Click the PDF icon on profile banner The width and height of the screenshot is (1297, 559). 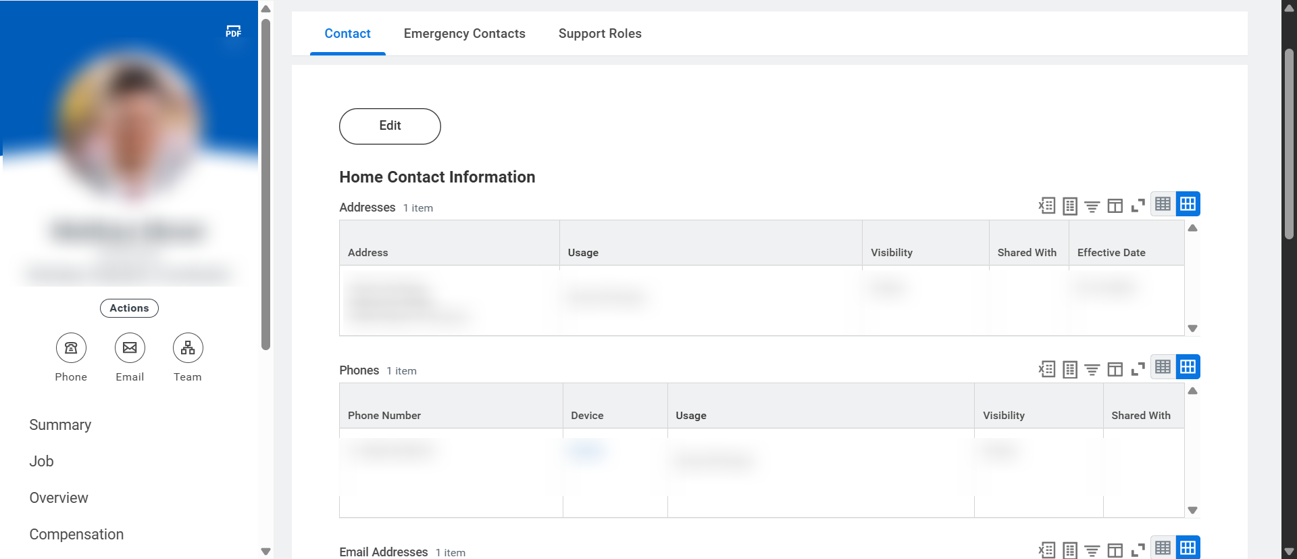(x=233, y=32)
